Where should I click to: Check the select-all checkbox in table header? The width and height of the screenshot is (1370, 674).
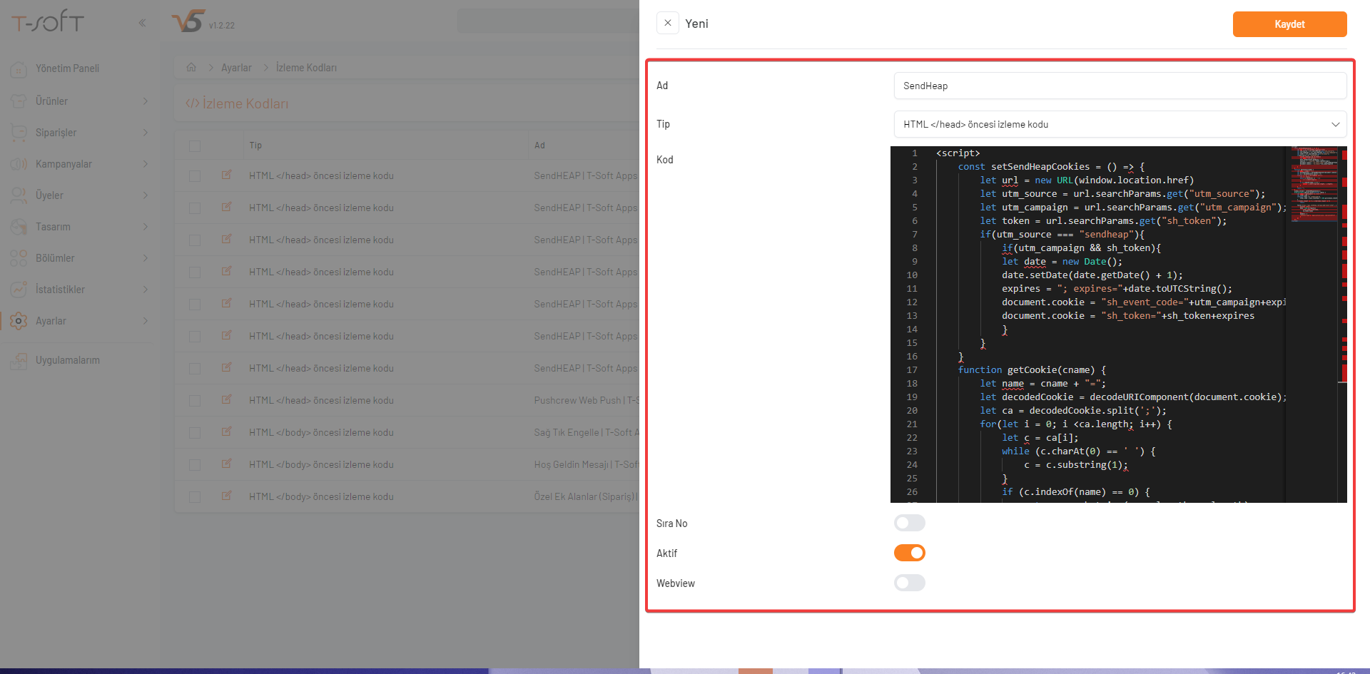pyautogui.click(x=195, y=145)
